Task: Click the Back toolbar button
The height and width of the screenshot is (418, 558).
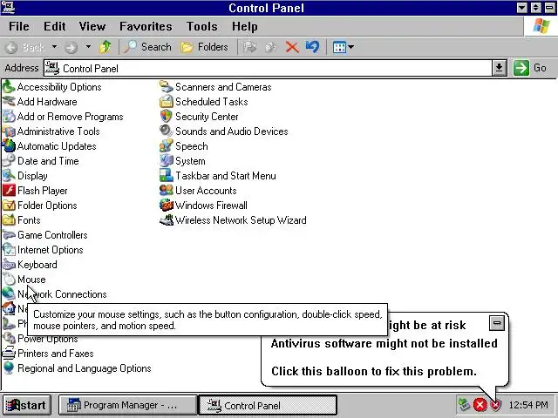Action: [x=25, y=47]
